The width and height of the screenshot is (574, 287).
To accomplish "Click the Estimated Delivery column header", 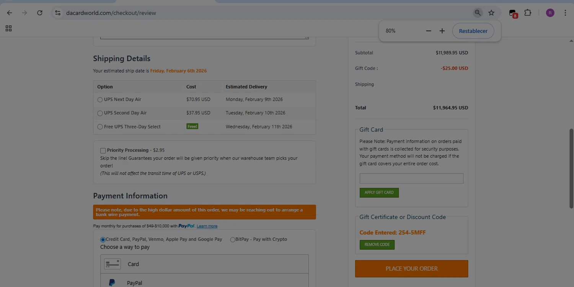I will click(x=246, y=87).
